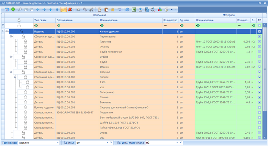Click the tree hierarchy view icon
Screen dimensions: 268x146
coord(147,10)
